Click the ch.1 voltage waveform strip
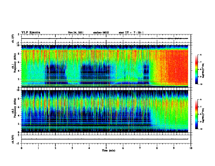Image resolution: width=215 pixels, height=166 pixels. [106, 39]
